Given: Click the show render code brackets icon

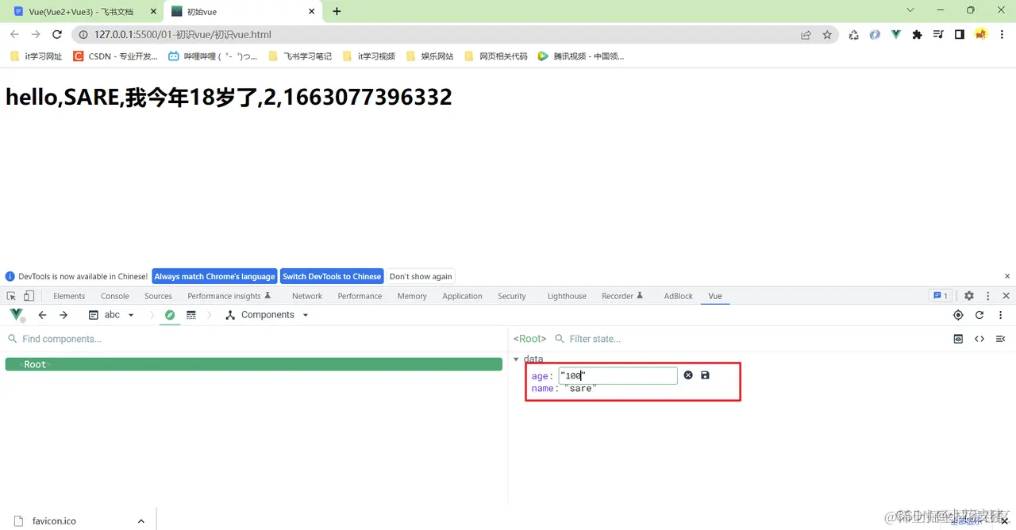Looking at the screenshot, I should tap(979, 339).
